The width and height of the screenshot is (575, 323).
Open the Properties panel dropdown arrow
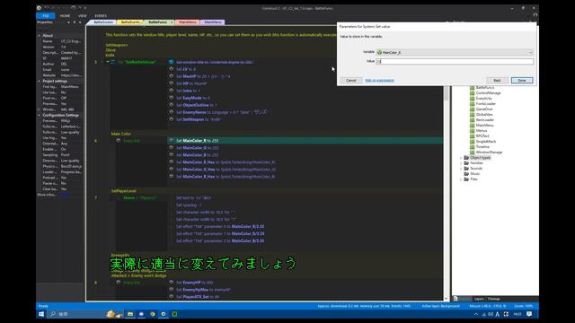tap(68, 22)
